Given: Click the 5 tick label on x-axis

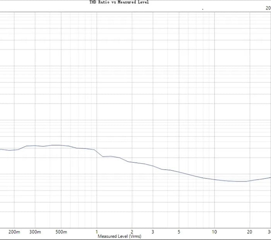Looking at the screenshot, I should point(179,232).
